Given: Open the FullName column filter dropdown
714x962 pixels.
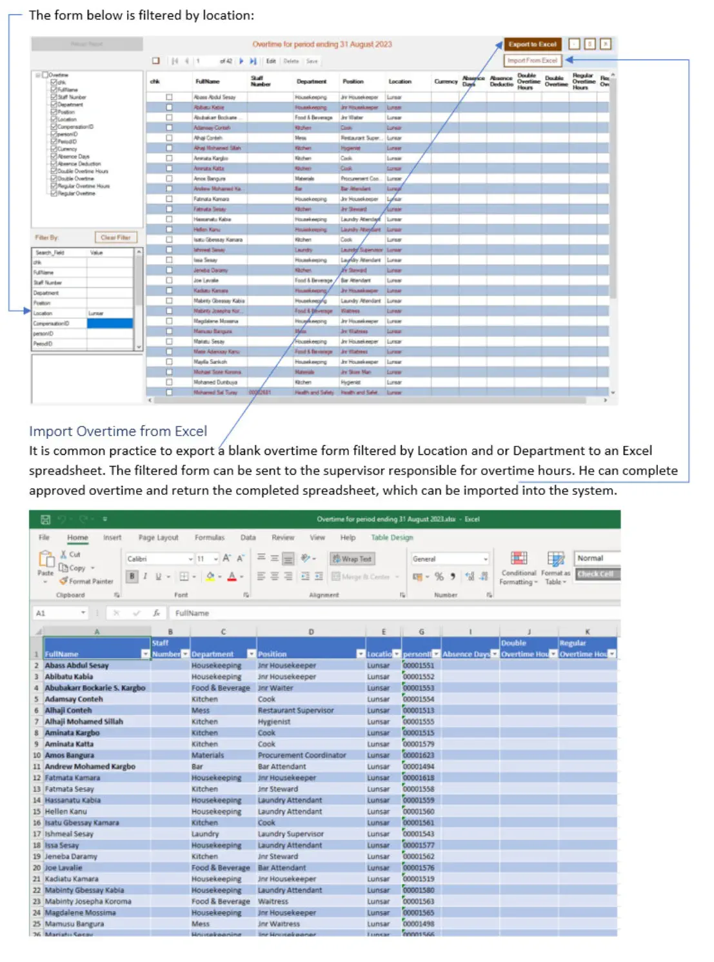Looking at the screenshot, I should 145,654.
